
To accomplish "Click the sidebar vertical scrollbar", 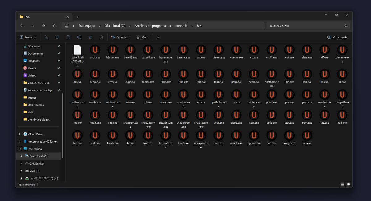I will click(x=63, y=125).
